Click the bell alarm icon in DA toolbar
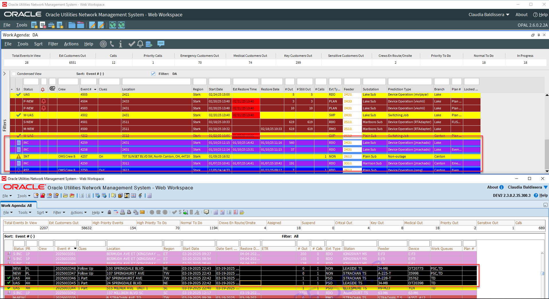The height and width of the screenshot is (299, 549). click(x=140, y=44)
